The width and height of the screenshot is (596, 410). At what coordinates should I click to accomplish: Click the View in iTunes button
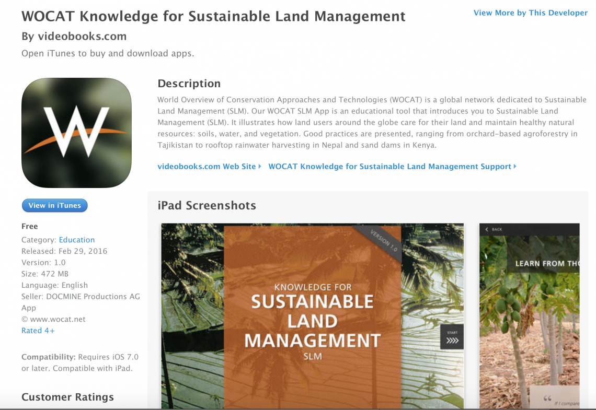(x=55, y=205)
